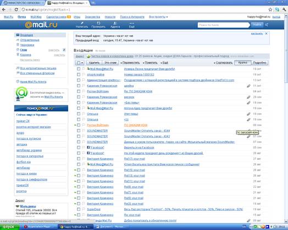Screen dimensions: 288x230
Task: Click Входящие folder icon in sidebar
Action: (x=18, y=35)
